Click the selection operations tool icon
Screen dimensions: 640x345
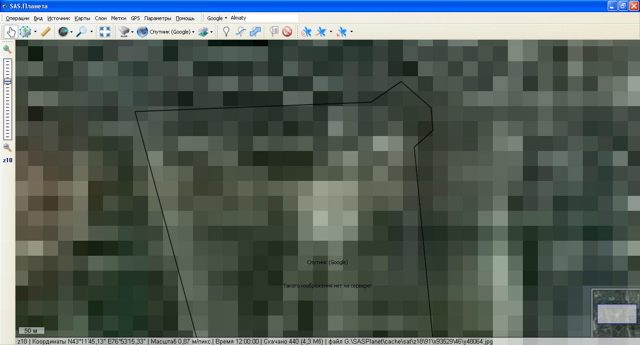click(x=25, y=32)
